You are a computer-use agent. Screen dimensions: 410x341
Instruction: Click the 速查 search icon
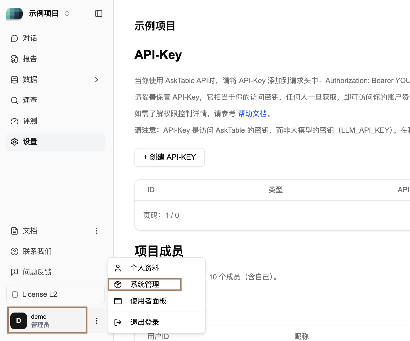(14, 100)
